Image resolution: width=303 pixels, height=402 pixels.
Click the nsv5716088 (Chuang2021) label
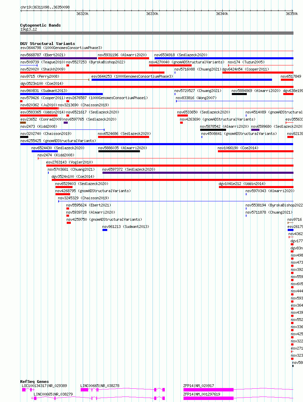pyautogui.click(x=198, y=69)
